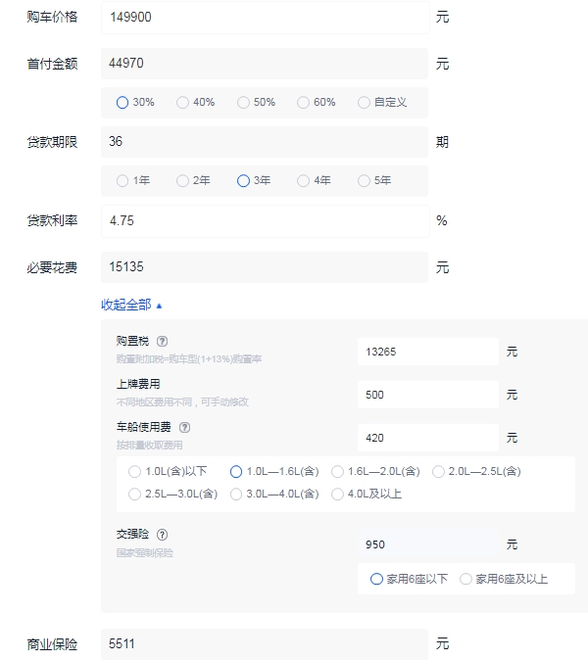Click help icon next to 交强险

(163, 535)
